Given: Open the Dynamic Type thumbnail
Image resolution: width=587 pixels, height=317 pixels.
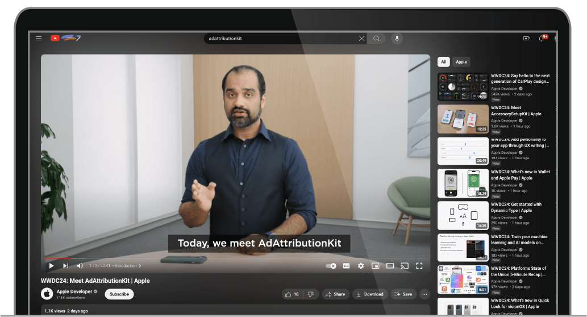Looking at the screenshot, I should pos(463,215).
